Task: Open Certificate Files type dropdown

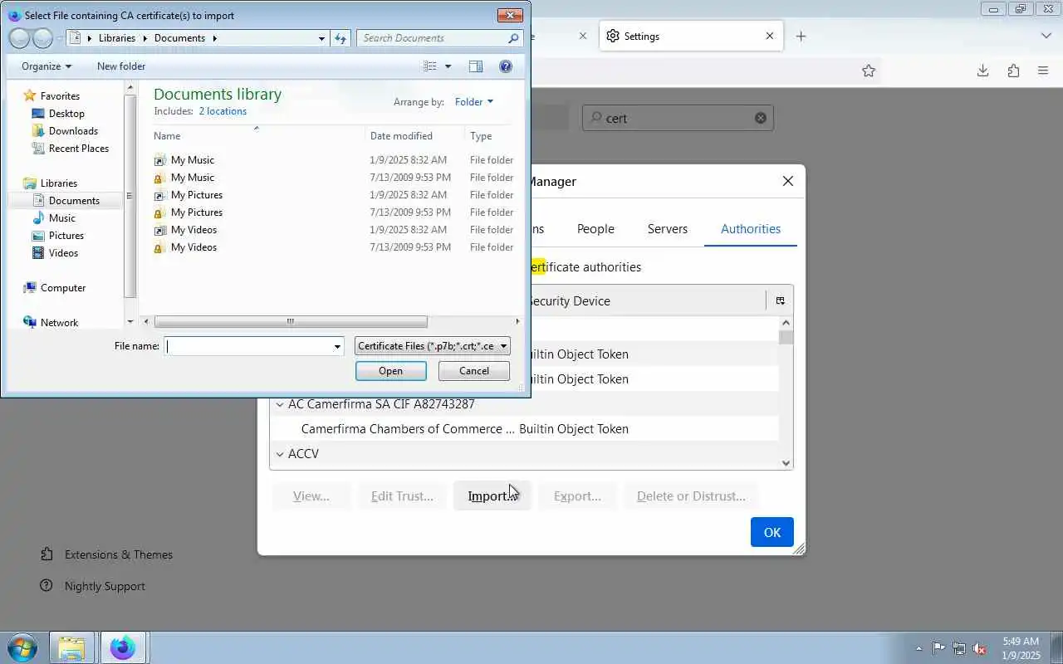Action: pyautogui.click(x=433, y=346)
